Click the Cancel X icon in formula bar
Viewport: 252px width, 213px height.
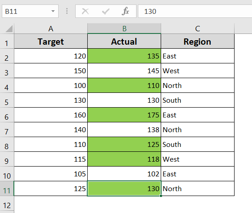[85, 12]
